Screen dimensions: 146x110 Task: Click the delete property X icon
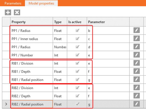(17, 12)
